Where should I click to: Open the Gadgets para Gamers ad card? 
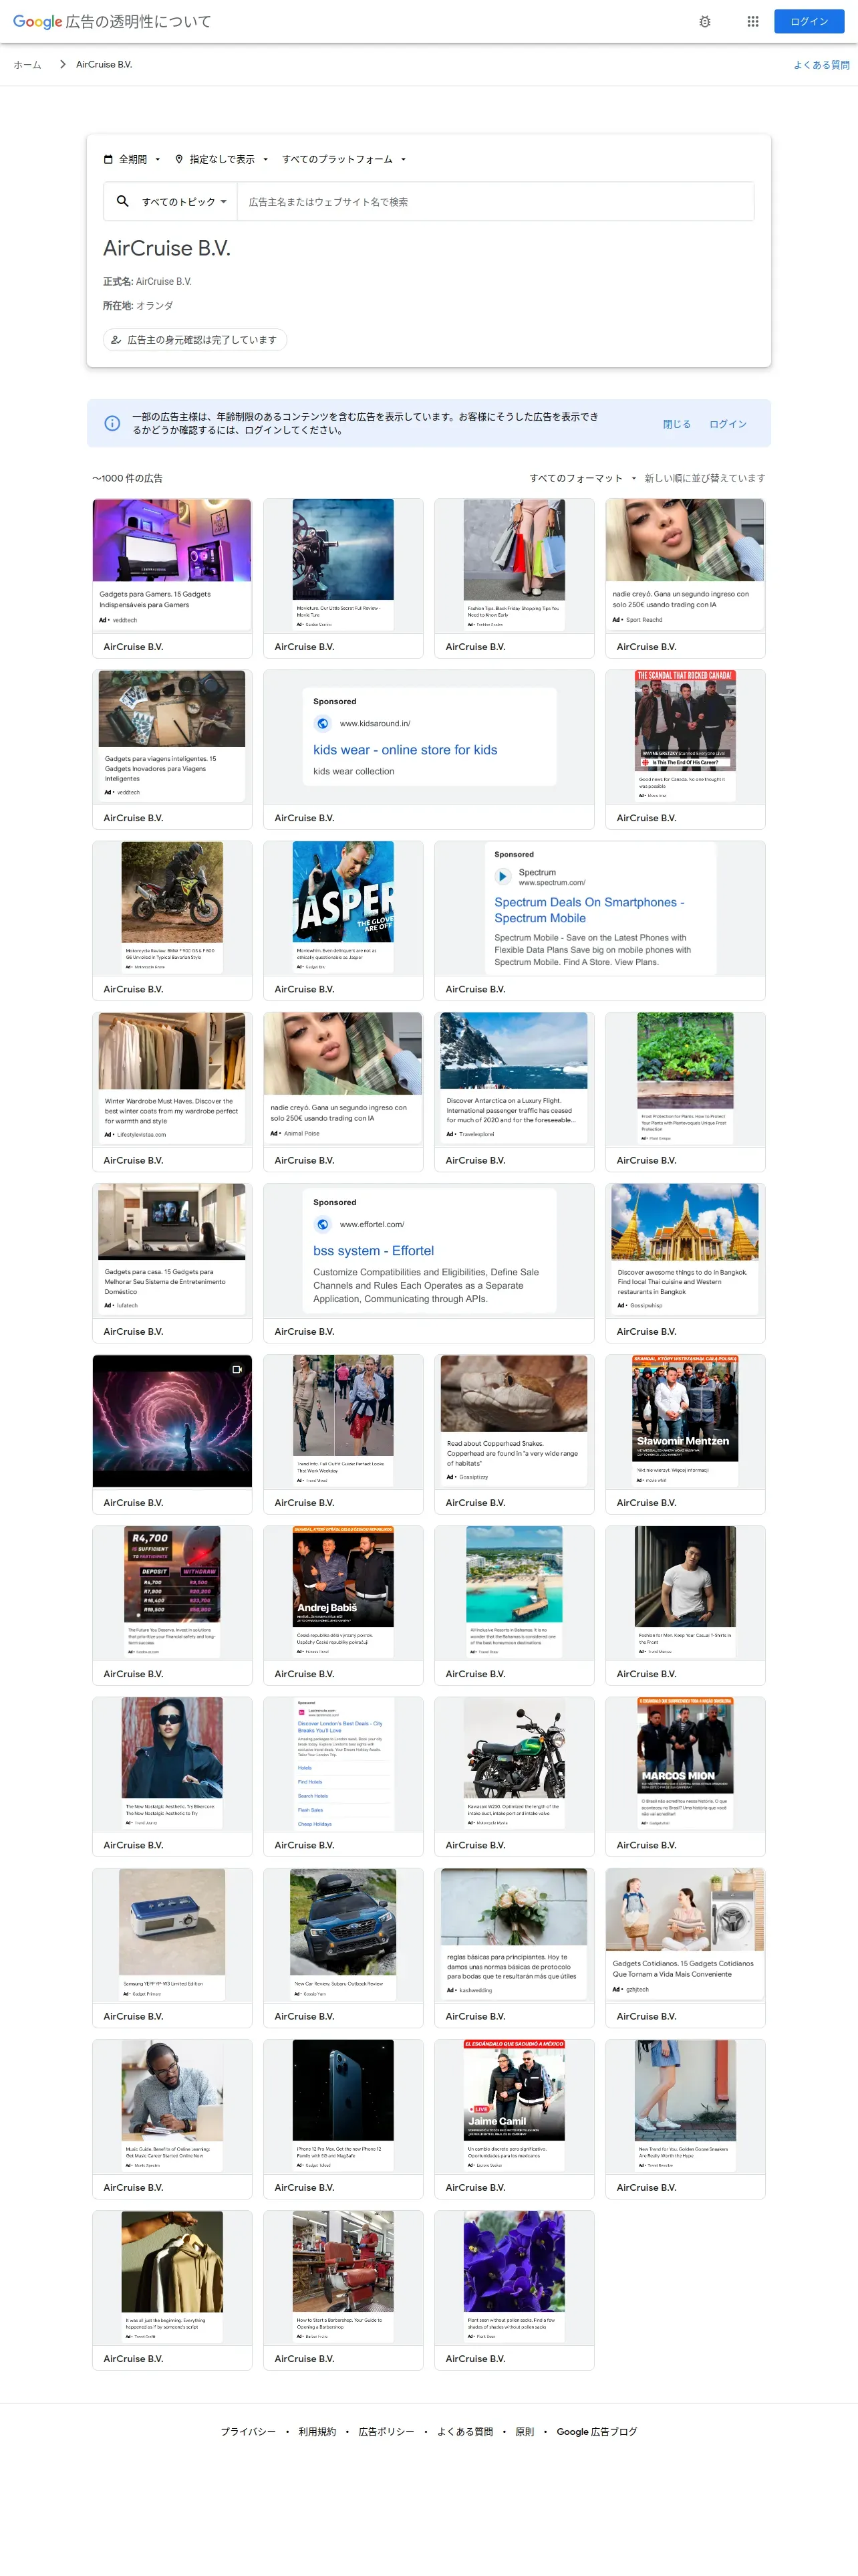point(172,577)
